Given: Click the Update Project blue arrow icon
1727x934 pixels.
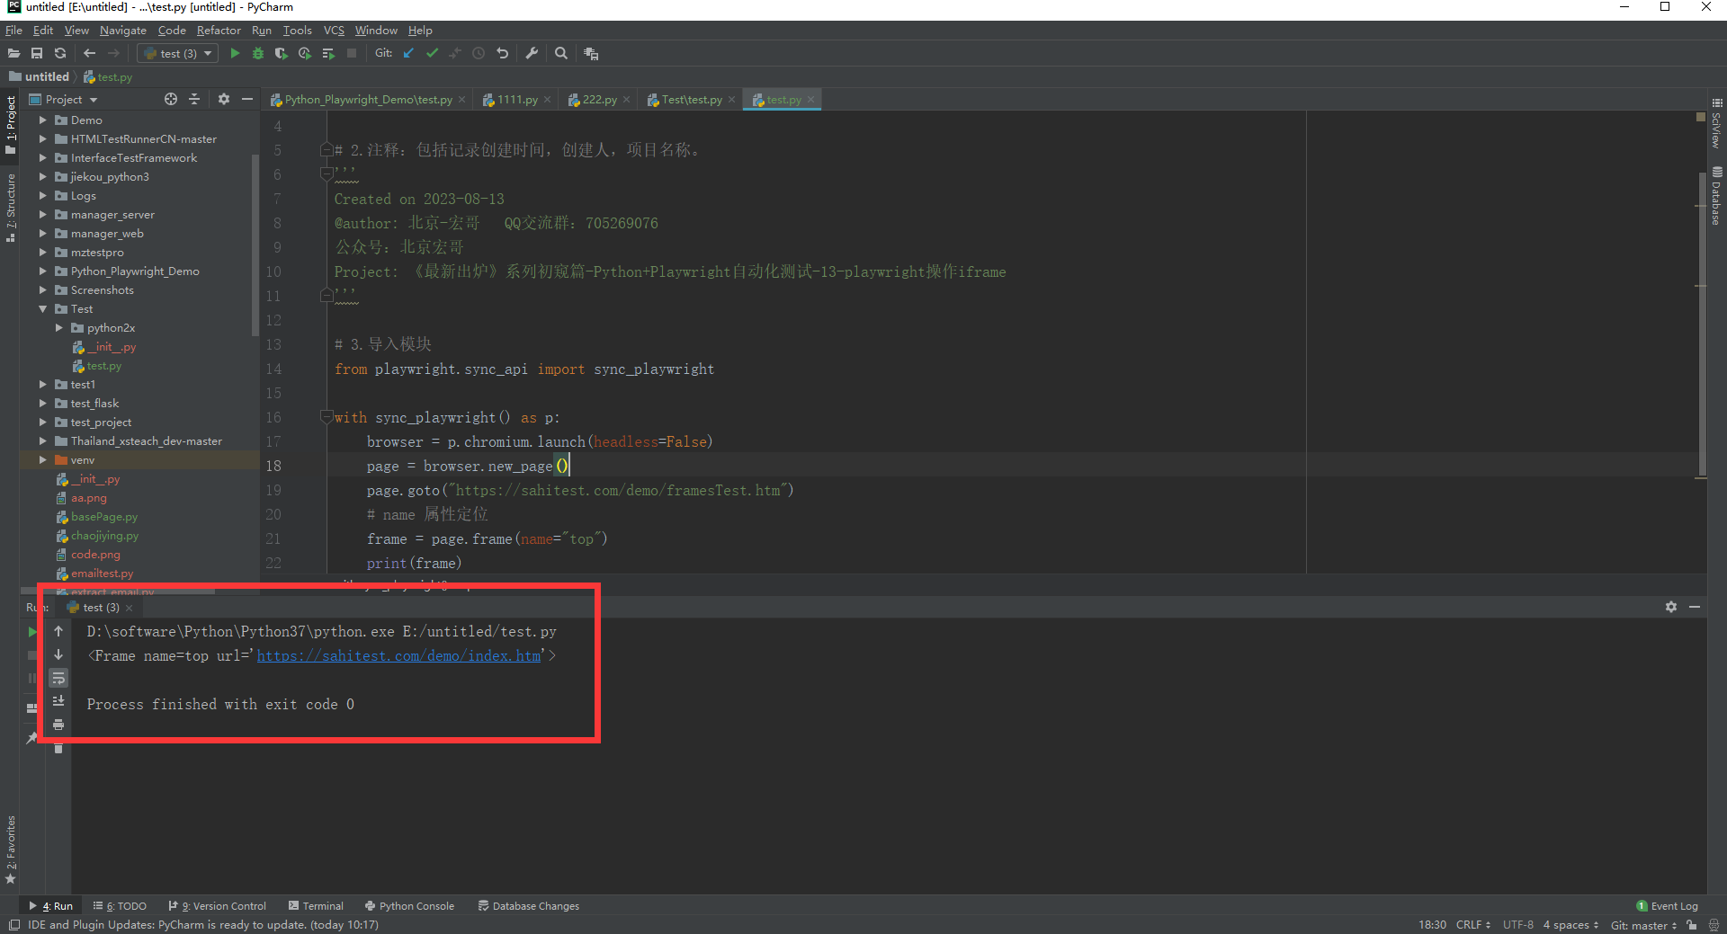Looking at the screenshot, I should [407, 53].
